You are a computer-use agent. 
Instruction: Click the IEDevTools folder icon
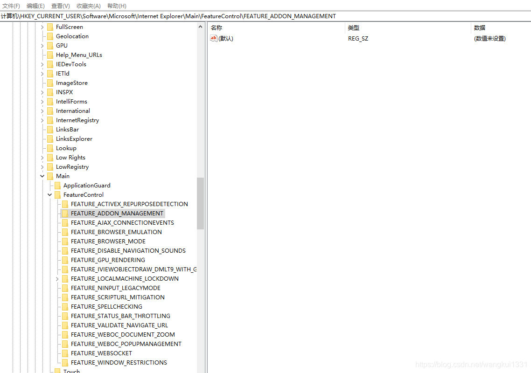point(50,64)
